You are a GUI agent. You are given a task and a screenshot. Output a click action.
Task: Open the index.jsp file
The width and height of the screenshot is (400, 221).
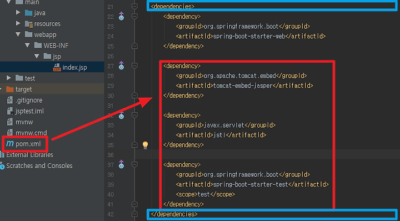pyautogui.click(x=74, y=68)
